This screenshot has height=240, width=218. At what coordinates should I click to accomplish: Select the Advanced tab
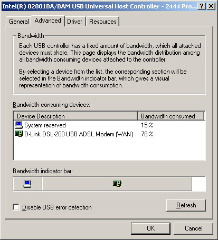tap(48, 21)
